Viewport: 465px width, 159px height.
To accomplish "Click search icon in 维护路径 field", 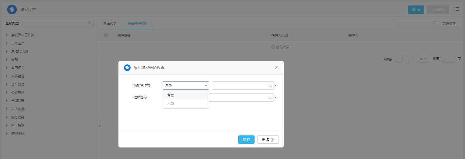I will coord(270,98).
